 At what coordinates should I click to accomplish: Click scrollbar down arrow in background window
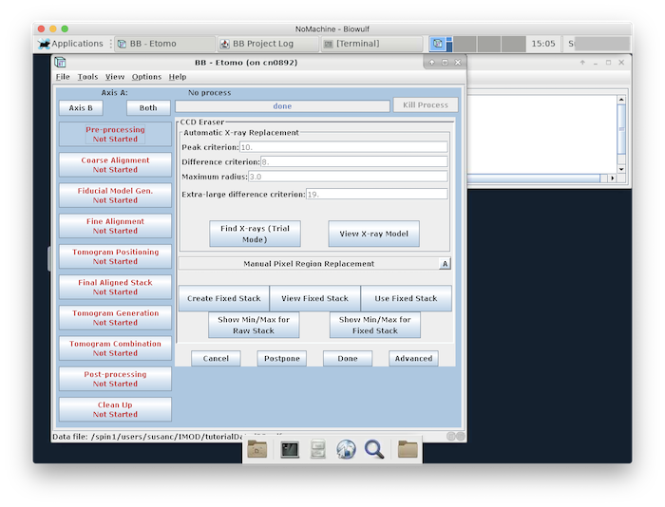(621, 169)
